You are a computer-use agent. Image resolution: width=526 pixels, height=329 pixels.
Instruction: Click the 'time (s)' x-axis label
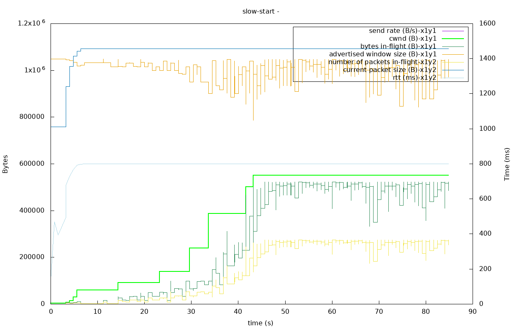[261, 323]
